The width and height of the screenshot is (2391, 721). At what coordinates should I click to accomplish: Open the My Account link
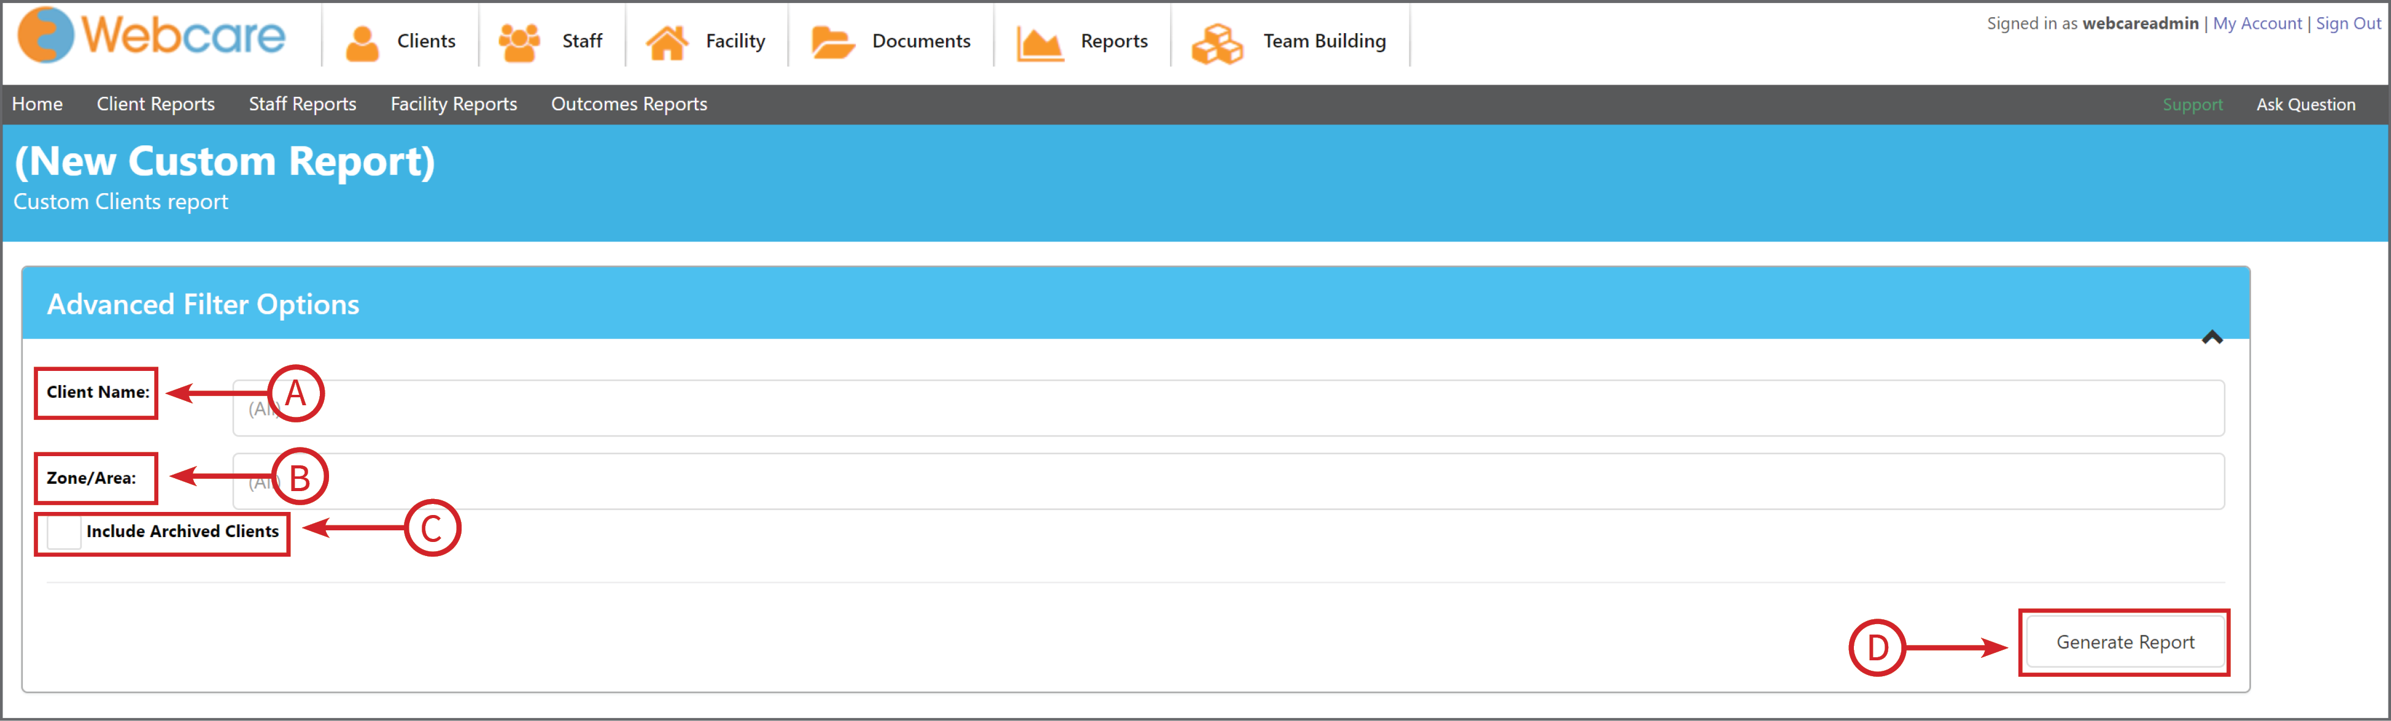pos(2257,23)
